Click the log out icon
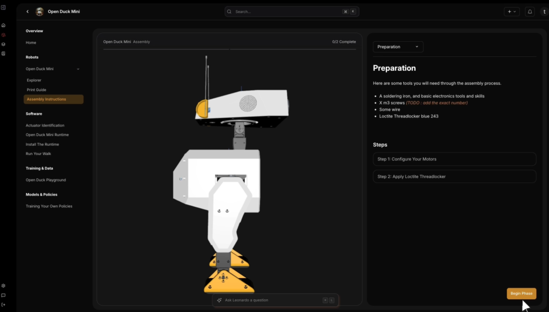549x312 pixels. 4,305
